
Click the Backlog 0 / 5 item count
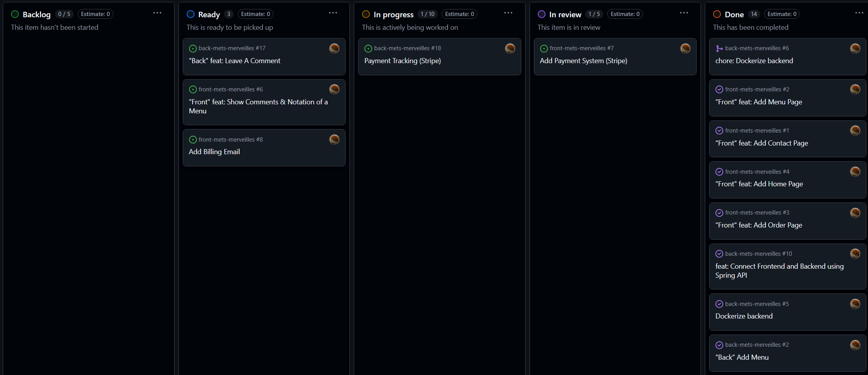tap(64, 14)
